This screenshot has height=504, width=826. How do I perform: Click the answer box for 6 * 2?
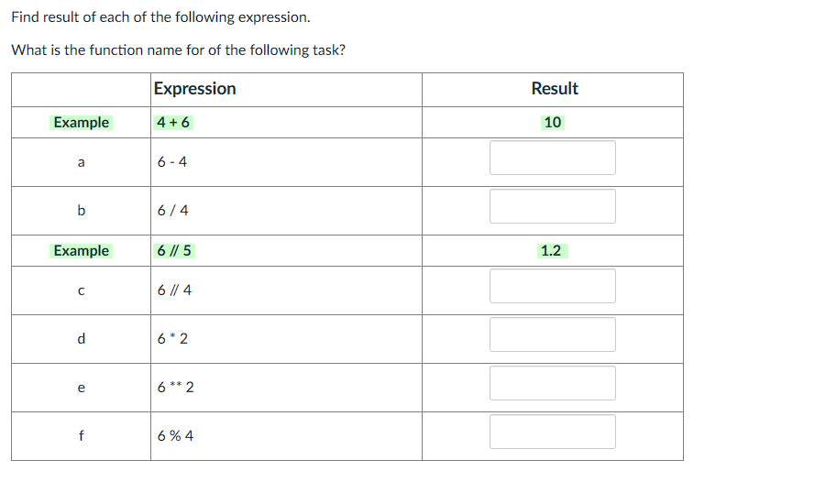pos(552,334)
